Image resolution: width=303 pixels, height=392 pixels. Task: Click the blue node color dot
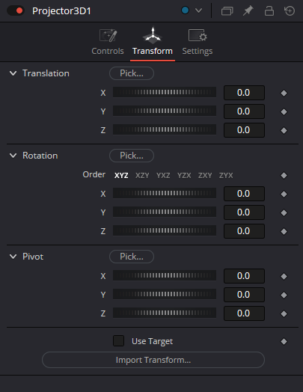coord(185,10)
